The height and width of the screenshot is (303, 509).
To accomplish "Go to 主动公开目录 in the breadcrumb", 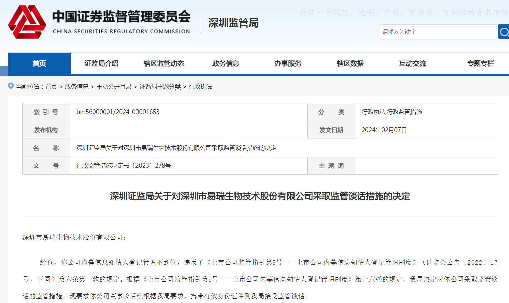I will tap(114, 87).
